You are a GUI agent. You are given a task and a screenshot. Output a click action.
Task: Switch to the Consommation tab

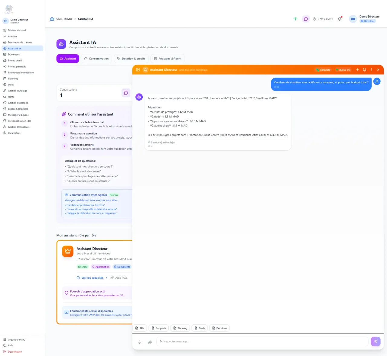[96, 59]
